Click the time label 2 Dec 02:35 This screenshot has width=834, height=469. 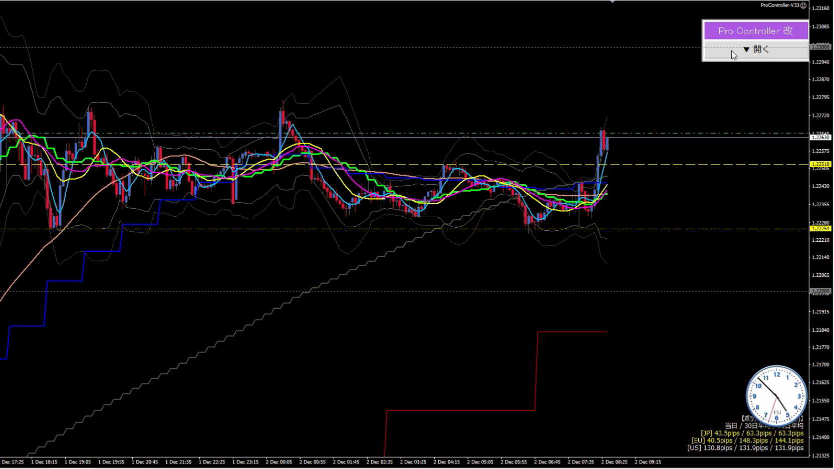coord(380,462)
